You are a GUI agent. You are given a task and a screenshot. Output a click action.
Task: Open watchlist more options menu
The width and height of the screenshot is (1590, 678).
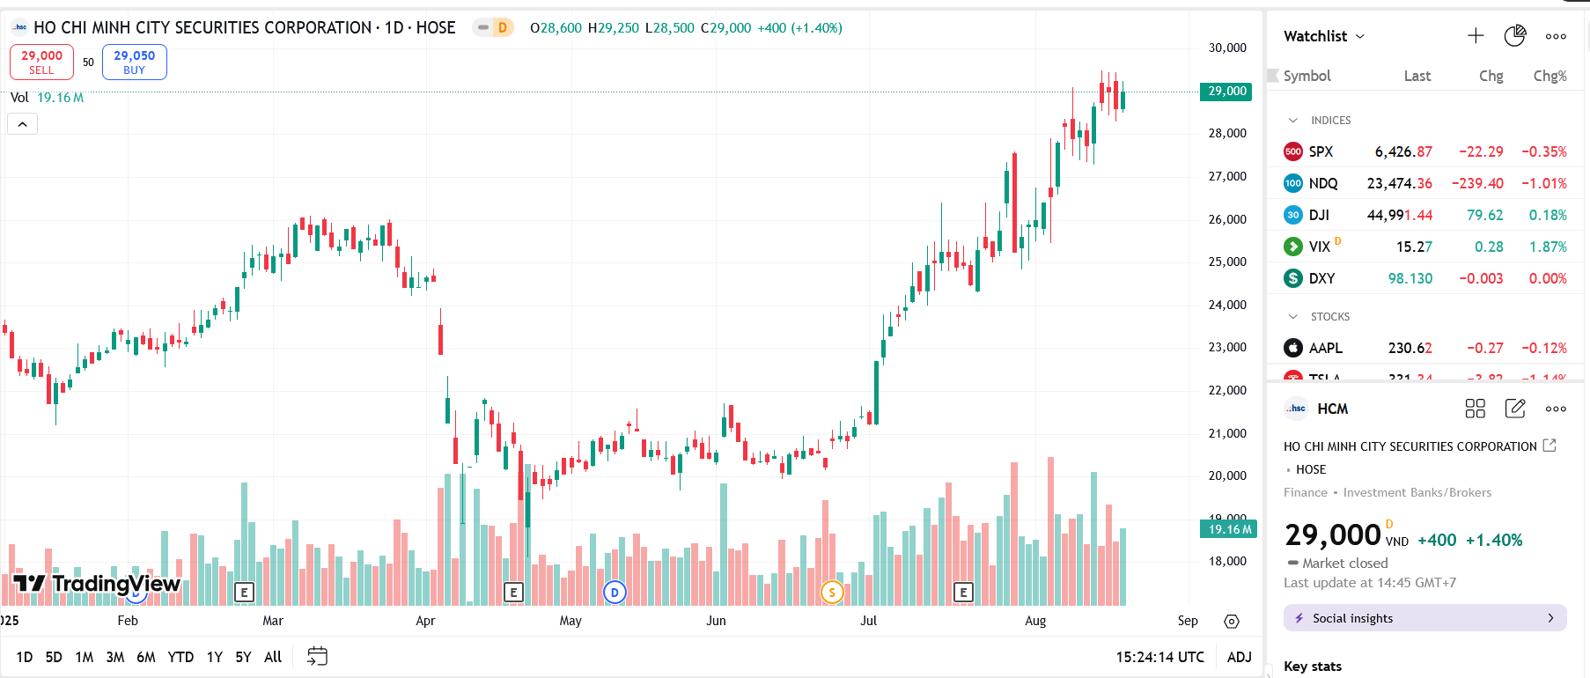click(x=1556, y=36)
